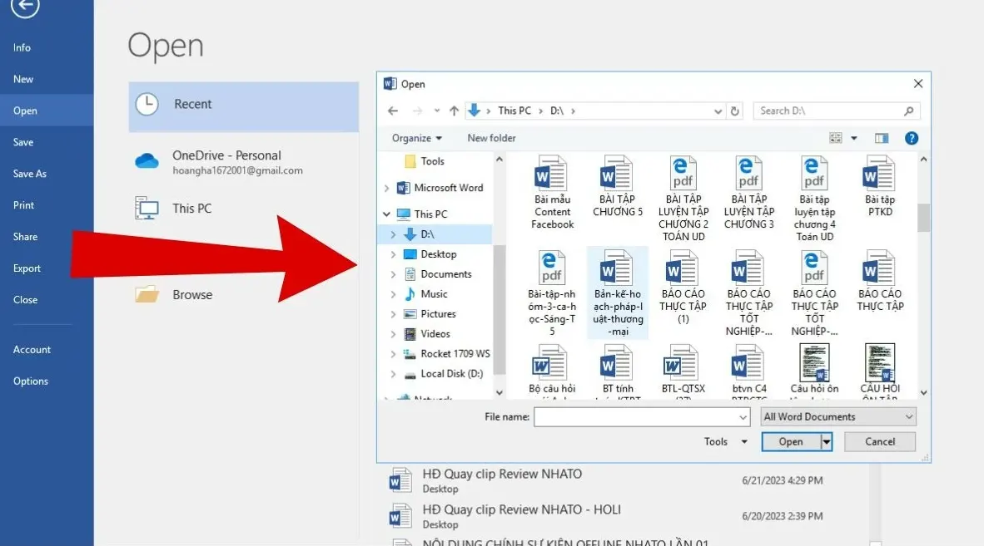Select the Bài mẫu Content Facebook file

pos(552,193)
